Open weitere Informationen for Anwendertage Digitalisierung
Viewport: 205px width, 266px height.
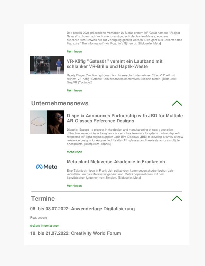coord(45,226)
